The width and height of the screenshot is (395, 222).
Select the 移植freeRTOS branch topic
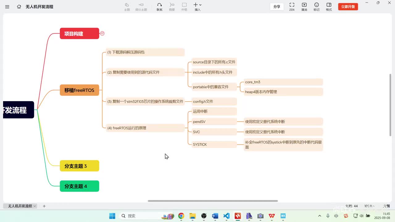(x=79, y=90)
